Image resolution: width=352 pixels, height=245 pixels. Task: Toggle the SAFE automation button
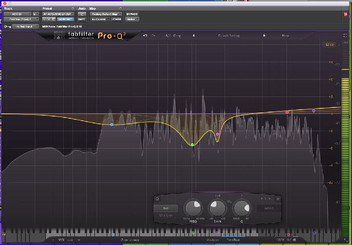82,19
